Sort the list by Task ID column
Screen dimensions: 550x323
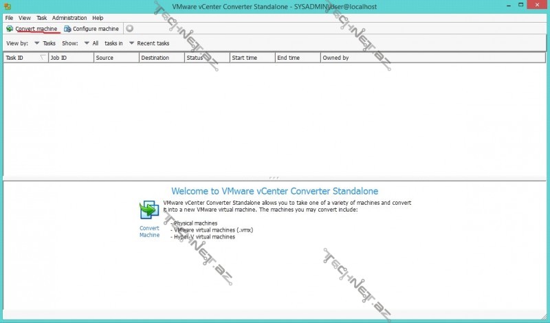(x=25, y=58)
